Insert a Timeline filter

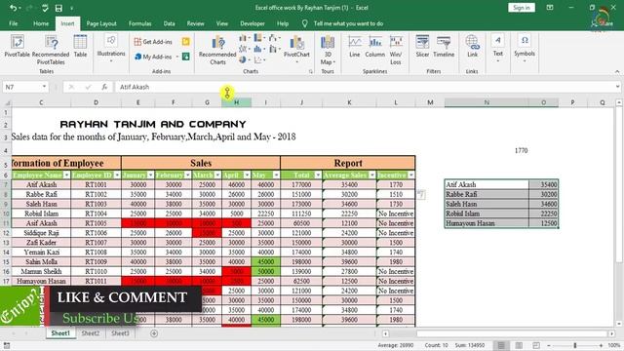pos(444,46)
